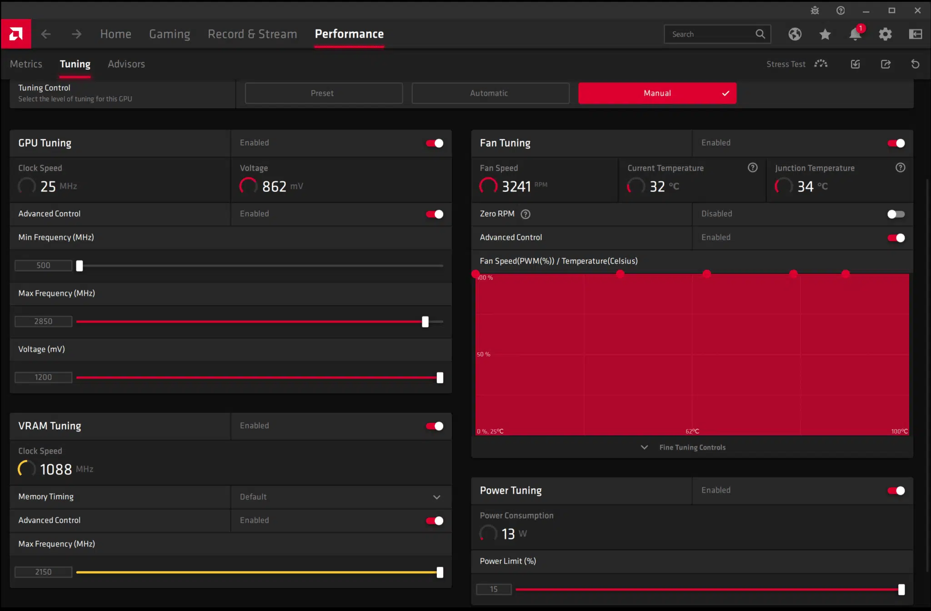
Task: Open Record & Stream tab
Action: pyautogui.click(x=252, y=34)
